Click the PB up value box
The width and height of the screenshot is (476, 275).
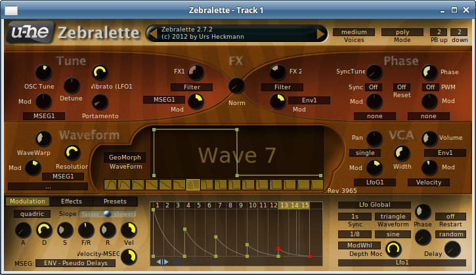439,32
